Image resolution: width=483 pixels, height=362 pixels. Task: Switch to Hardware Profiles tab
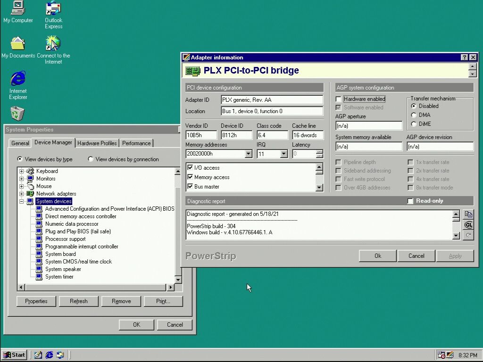point(97,143)
